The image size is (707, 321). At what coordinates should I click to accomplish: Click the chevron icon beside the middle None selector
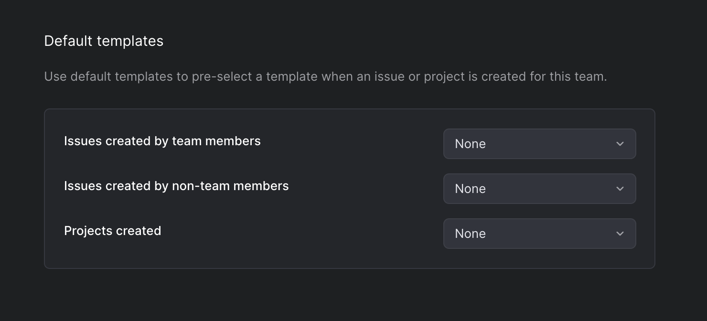pyautogui.click(x=620, y=189)
